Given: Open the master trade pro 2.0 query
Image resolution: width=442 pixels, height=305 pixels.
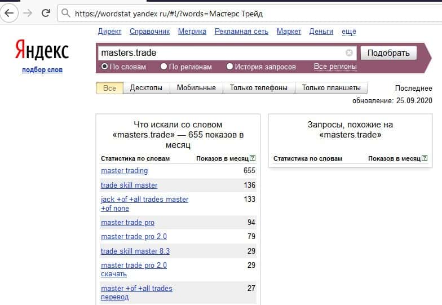Looking at the screenshot, I should [134, 237].
